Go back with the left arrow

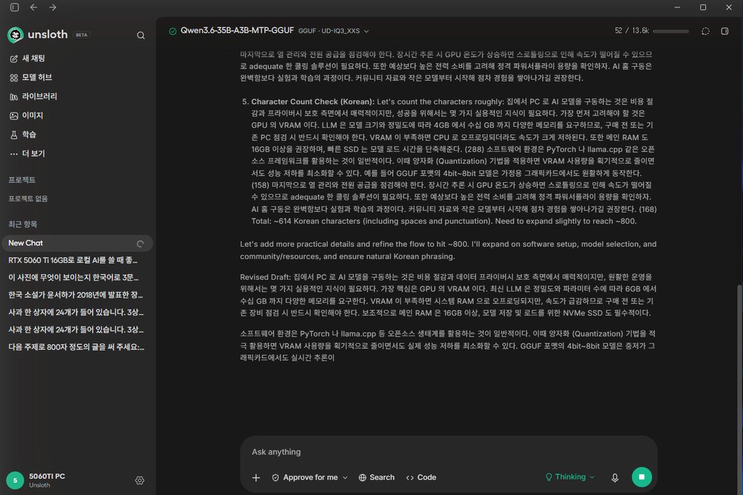pos(34,7)
